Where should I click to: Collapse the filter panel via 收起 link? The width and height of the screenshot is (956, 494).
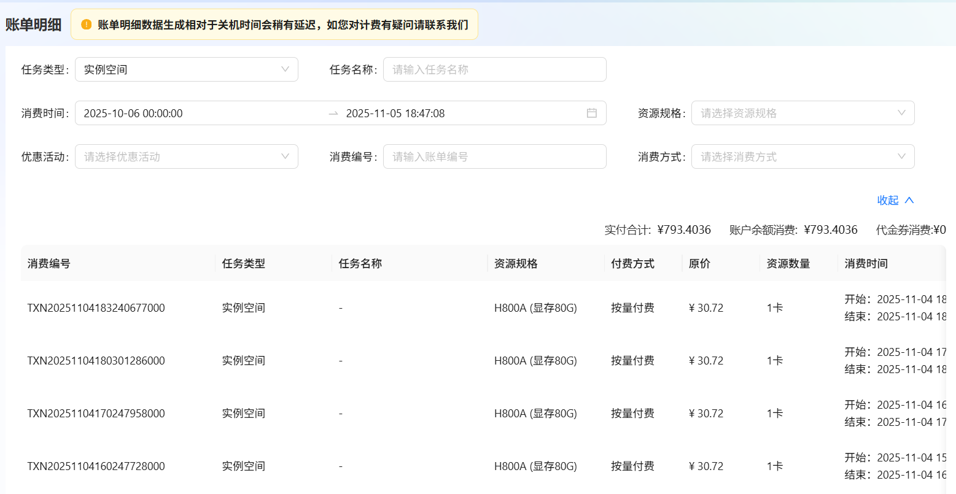pyautogui.click(x=889, y=200)
